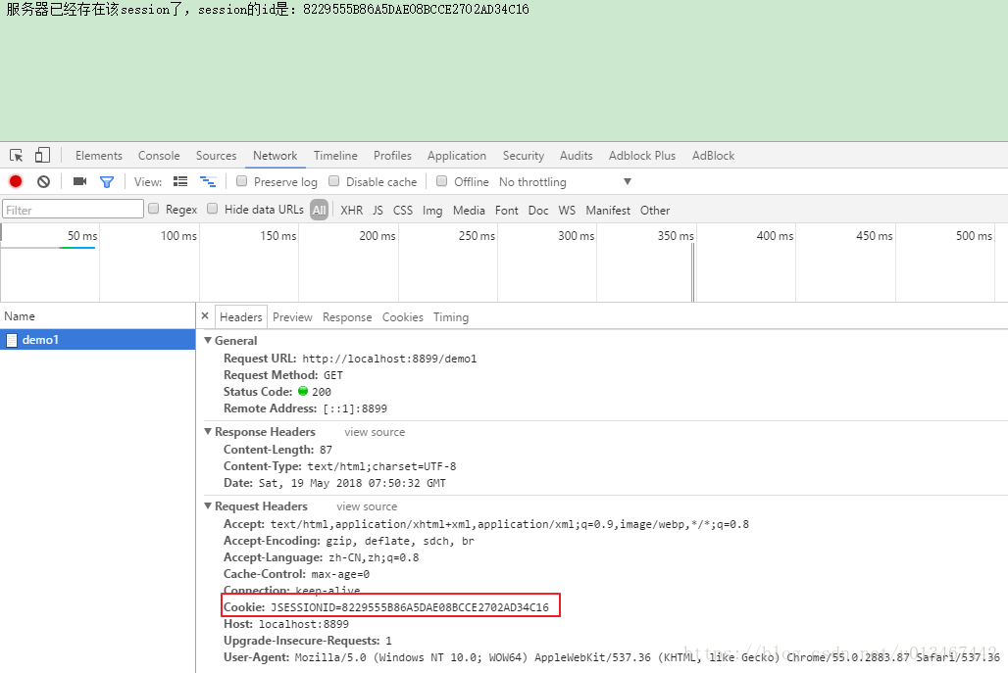Image resolution: width=1008 pixels, height=673 pixels.
Task: Click view source beside Response Headers
Action: tap(375, 432)
